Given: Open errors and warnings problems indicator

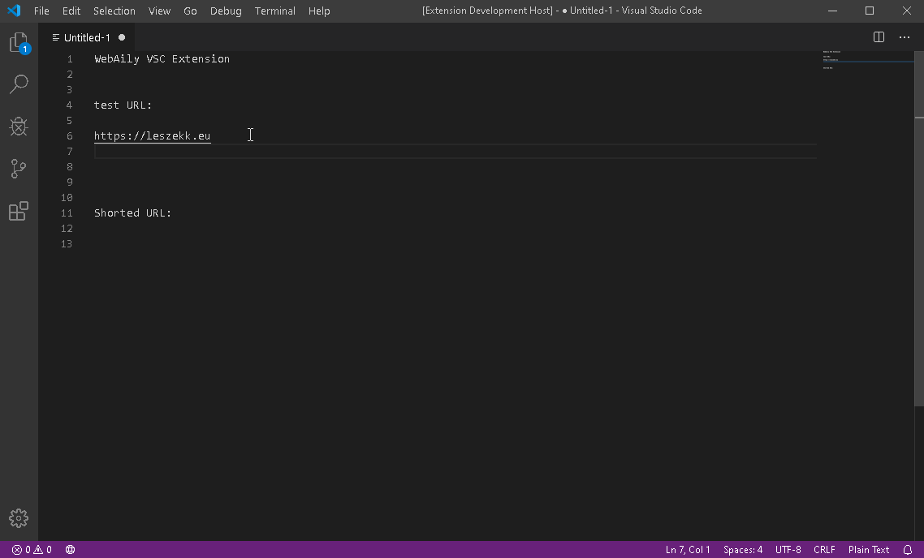Looking at the screenshot, I should pyautogui.click(x=32, y=550).
